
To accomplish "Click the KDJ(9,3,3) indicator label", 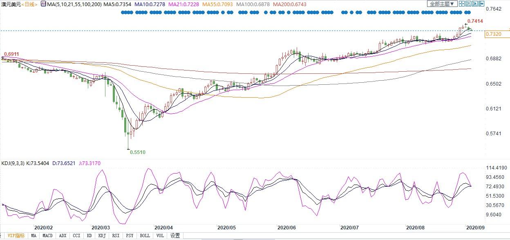I will [13, 163].
